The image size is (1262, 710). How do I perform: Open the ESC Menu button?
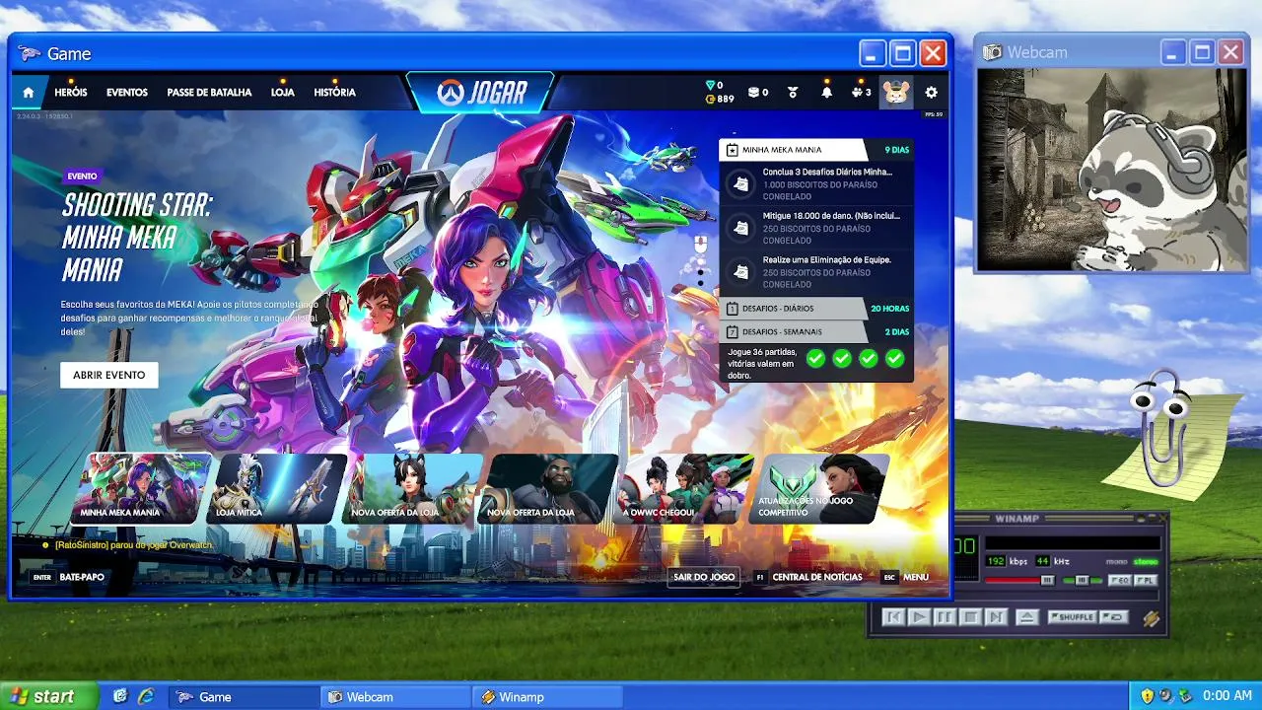(x=905, y=577)
